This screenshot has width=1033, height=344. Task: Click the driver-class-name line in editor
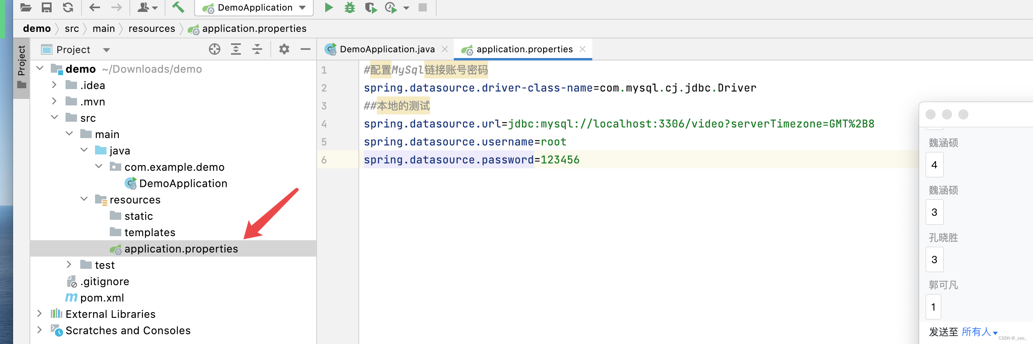coord(560,88)
